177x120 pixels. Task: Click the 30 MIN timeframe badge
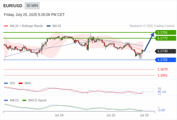click(32, 6)
